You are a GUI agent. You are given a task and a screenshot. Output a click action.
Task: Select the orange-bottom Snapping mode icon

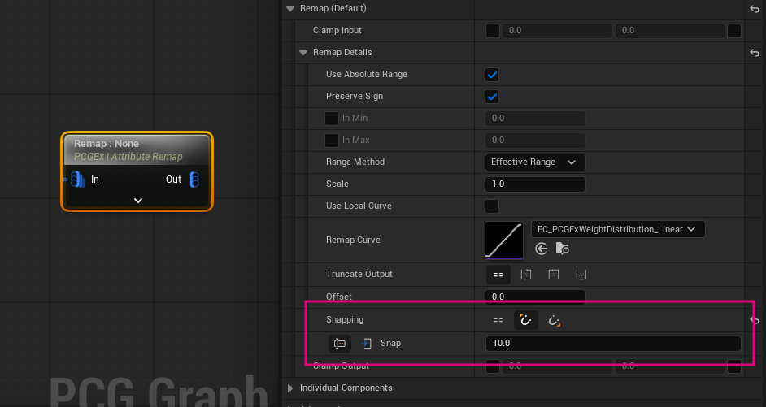555,321
